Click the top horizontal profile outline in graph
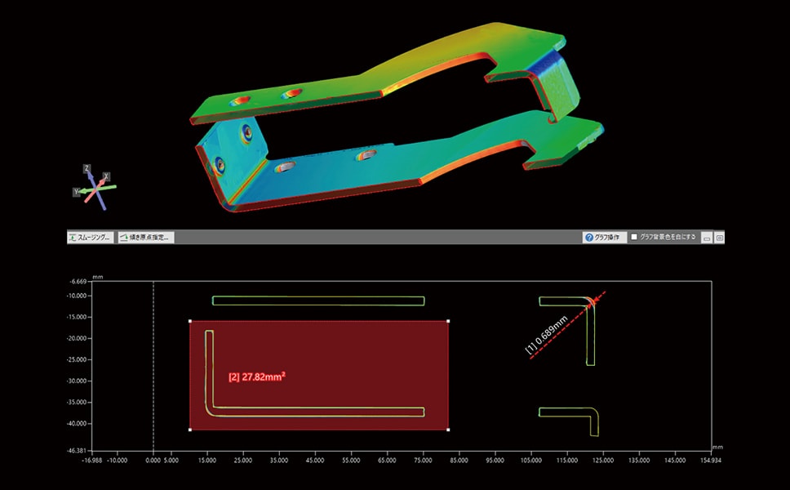 [318, 301]
